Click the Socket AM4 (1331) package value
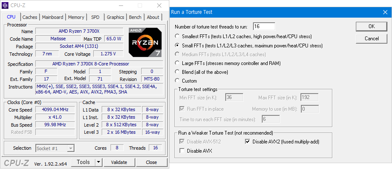The height and width of the screenshot is (169, 392). pyautogui.click(x=79, y=46)
